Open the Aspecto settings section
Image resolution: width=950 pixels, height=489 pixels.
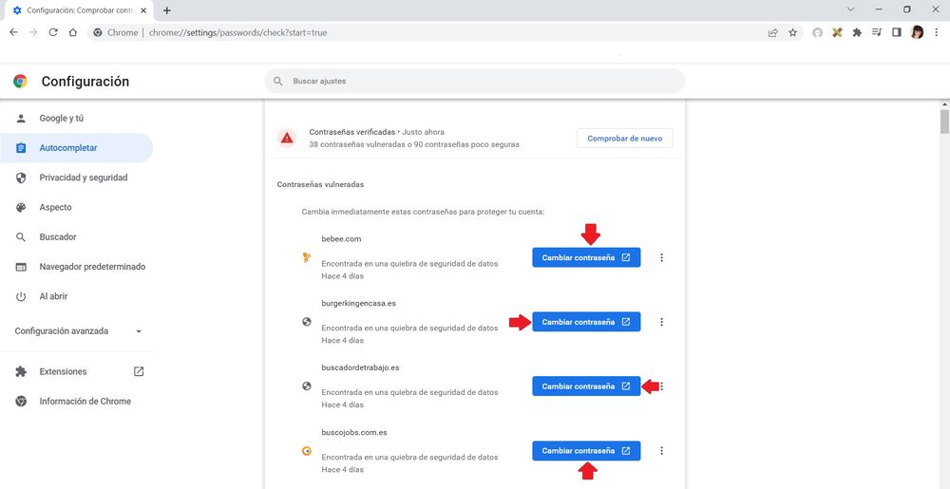[x=55, y=207]
